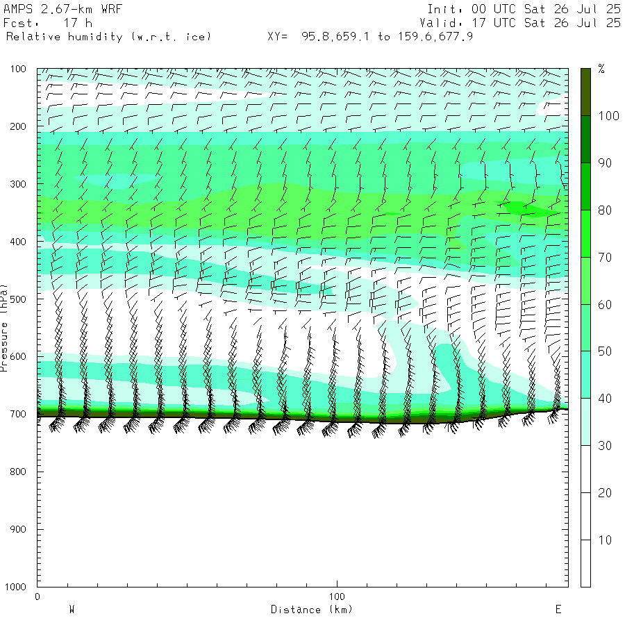The width and height of the screenshot is (625, 625).
Task: Click the 'Valid: 17 UTC Sat 26 Jul 25' text
Action: click(x=519, y=23)
